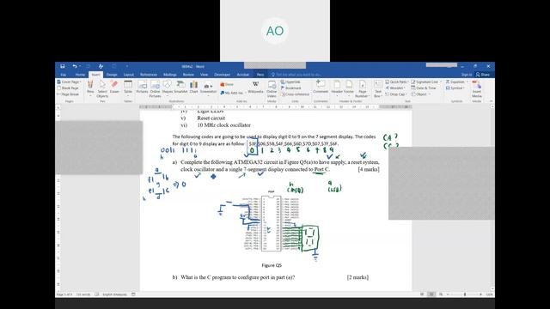Insert a Chart

click(193, 87)
